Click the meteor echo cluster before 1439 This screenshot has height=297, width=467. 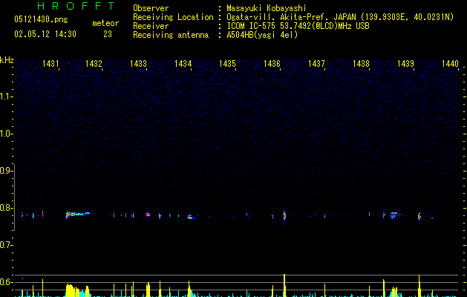click(395, 215)
